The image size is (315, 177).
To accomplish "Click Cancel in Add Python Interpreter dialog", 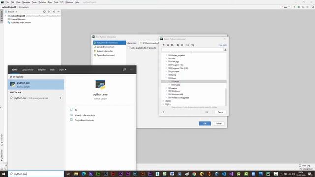I will pyautogui.click(x=219, y=123).
